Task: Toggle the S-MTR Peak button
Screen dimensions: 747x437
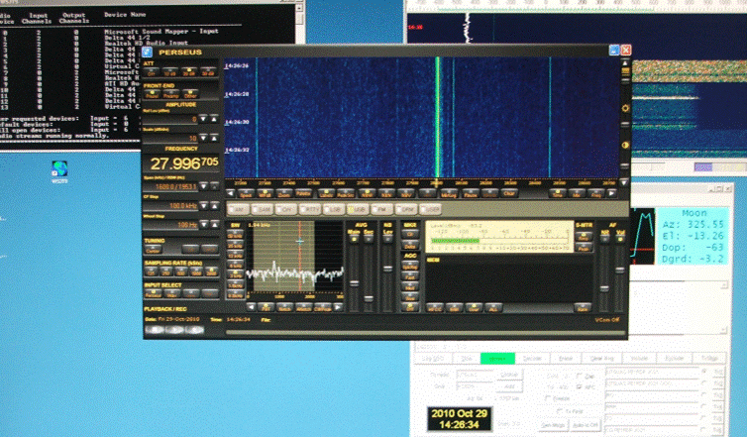Action: [x=584, y=247]
